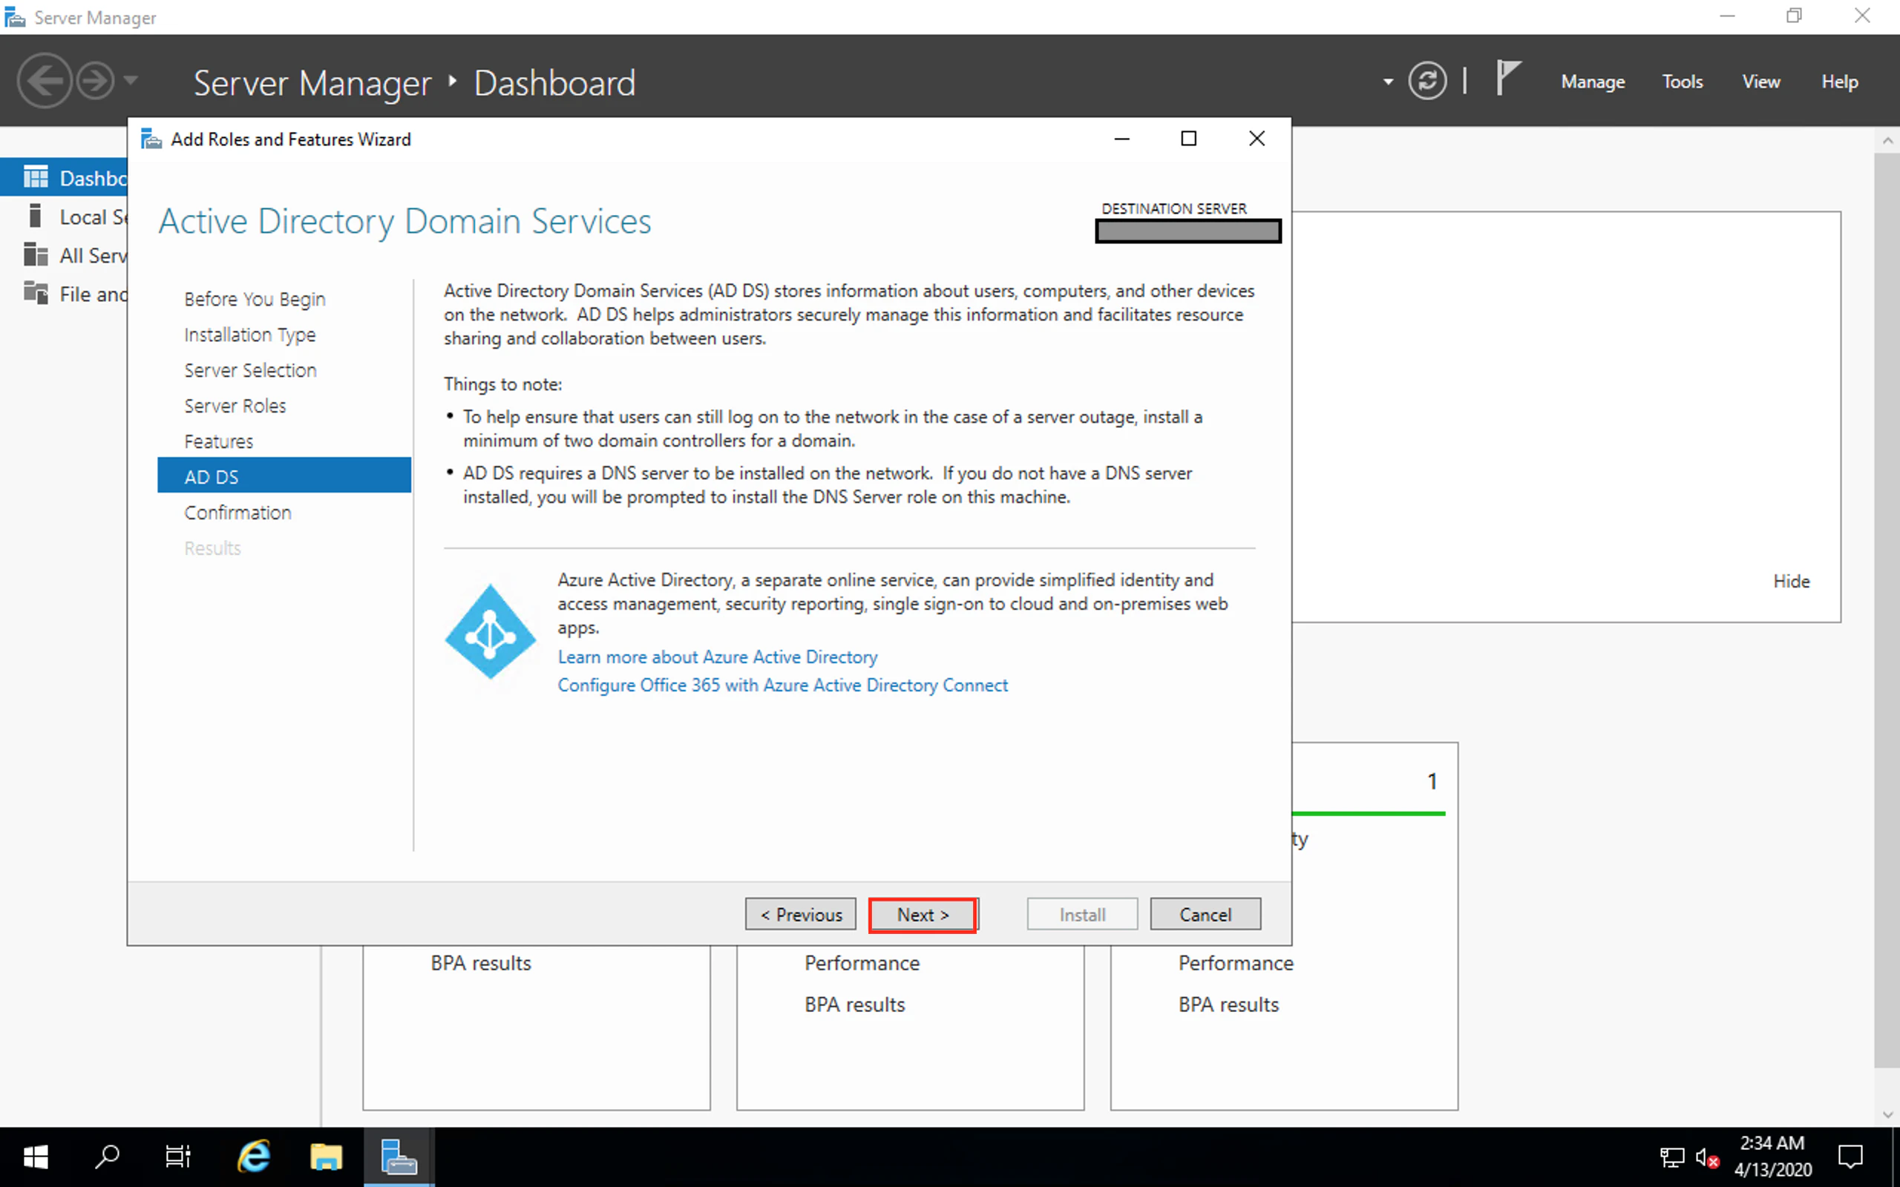Click BPA results in the middle tile
This screenshot has height=1187, width=1900.
(x=854, y=1004)
